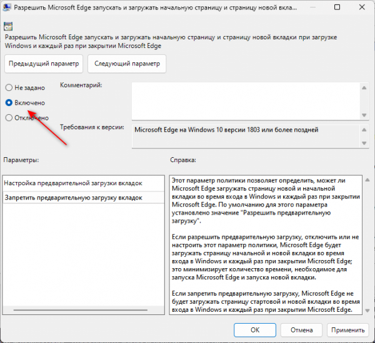Click the policy setting icon below title bar
Viewport: 375px width, 343px height.
(x=8, y=26)
